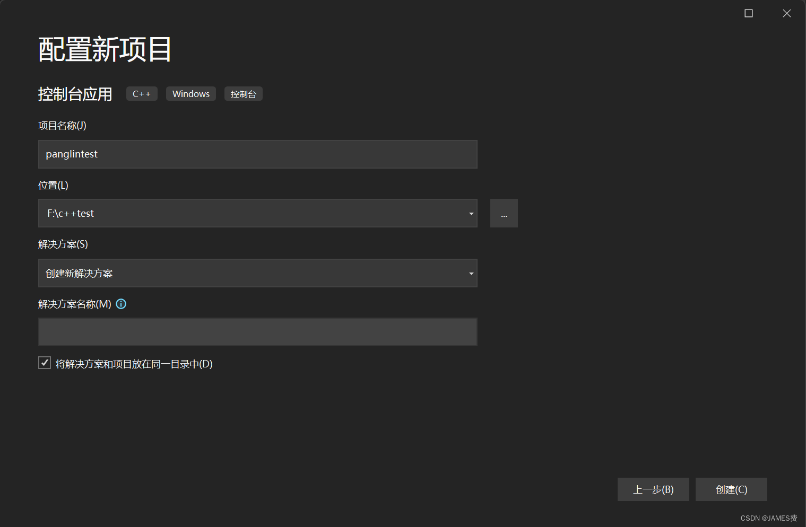Select the 控制台 project tag
The width and height of the screenshot is (806, 527).
click(243, 93)
